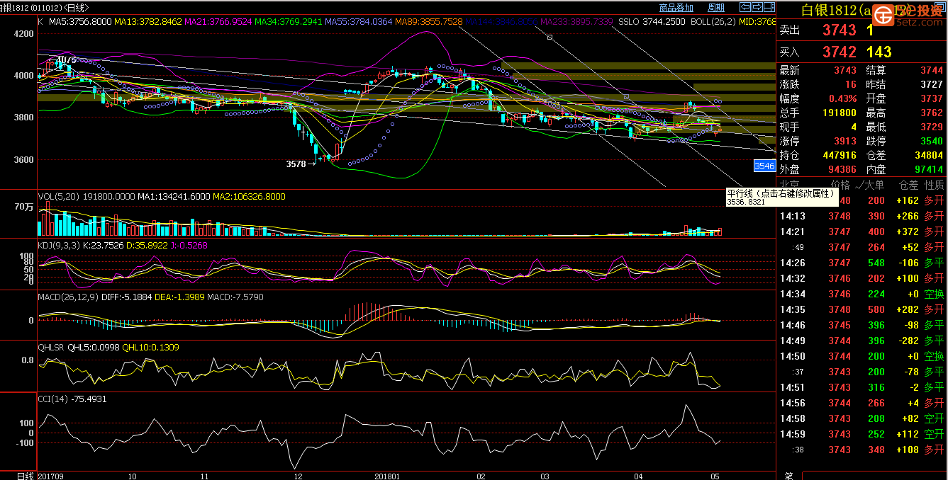Click the left arrow navigation icon

(x=745, y=8)
